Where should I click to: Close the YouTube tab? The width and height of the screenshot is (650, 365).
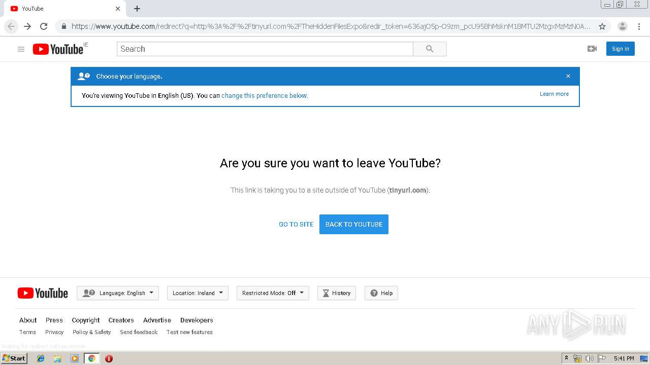click(118, 9)
